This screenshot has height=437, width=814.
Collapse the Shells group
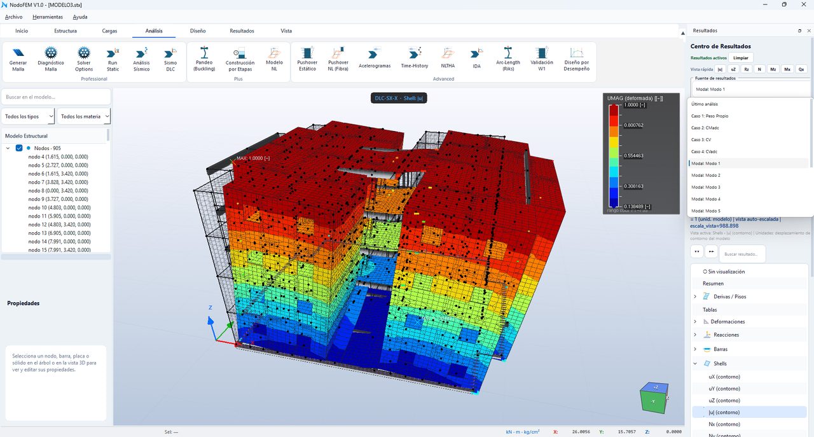click(695, 364)
